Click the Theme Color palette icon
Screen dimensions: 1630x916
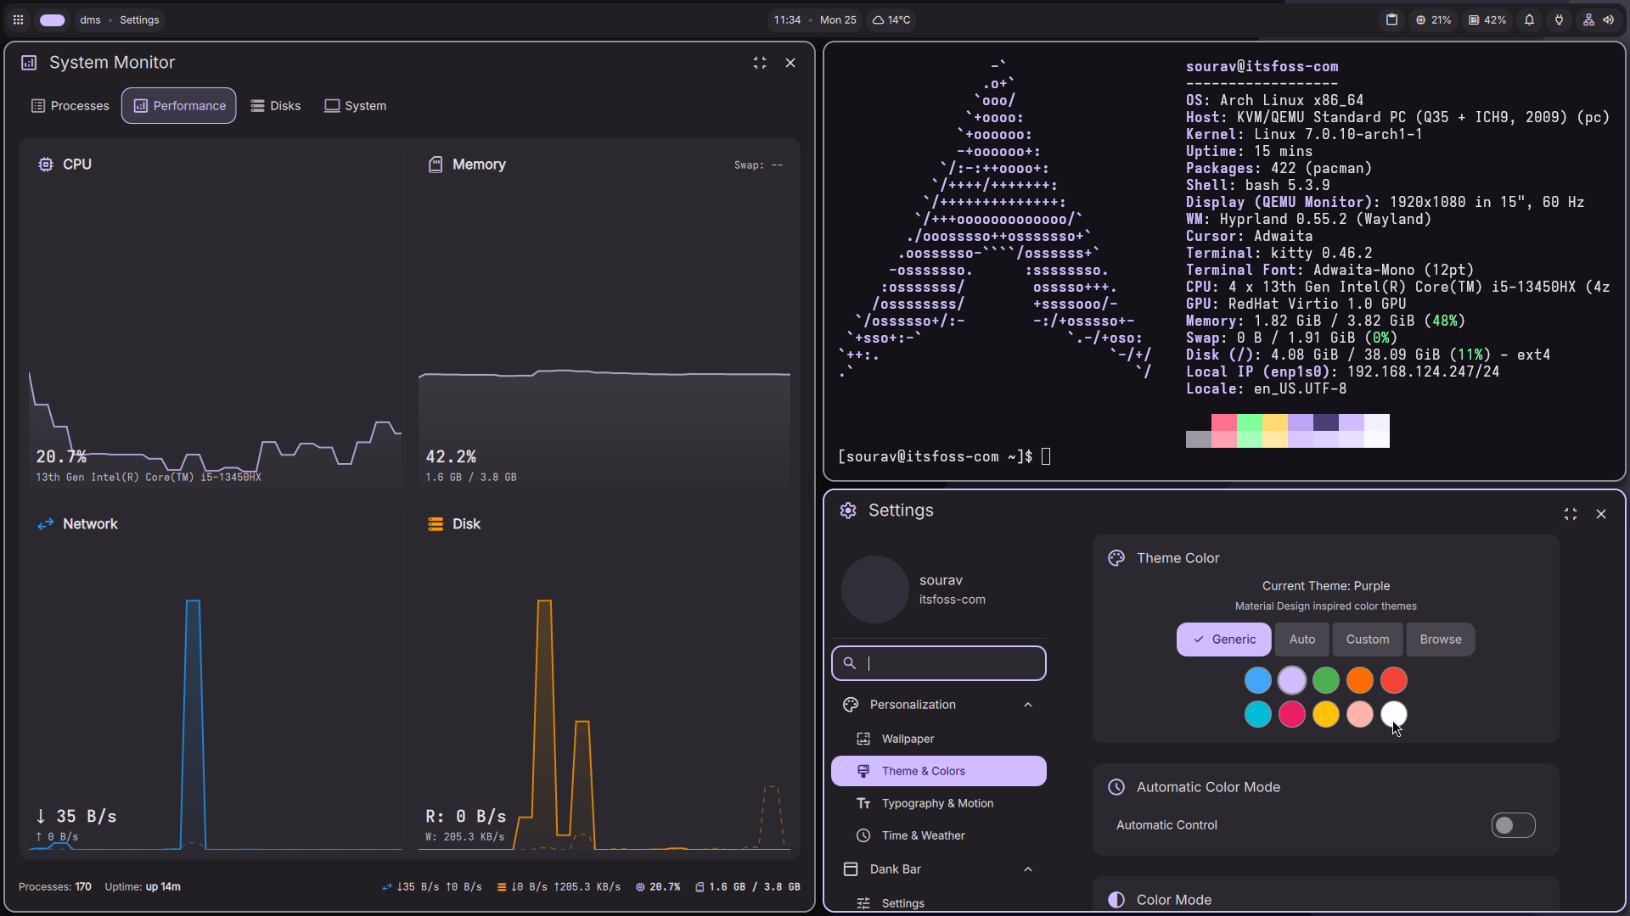click(1116, 558)
